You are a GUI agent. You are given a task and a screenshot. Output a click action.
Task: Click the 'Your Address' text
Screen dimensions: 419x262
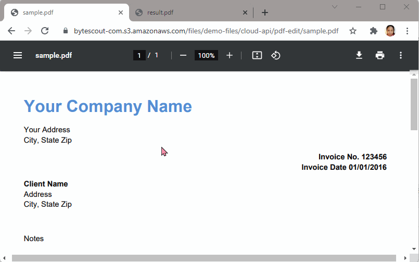47,130
